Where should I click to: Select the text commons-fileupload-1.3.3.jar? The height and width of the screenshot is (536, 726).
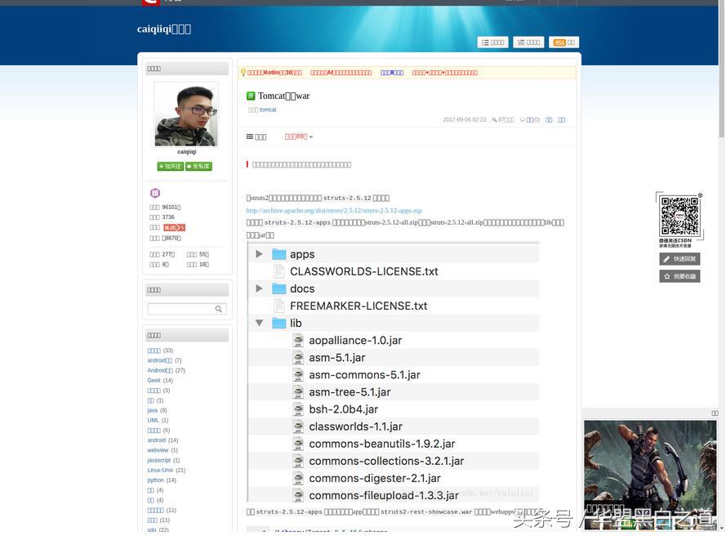click(x=384, y=496)
